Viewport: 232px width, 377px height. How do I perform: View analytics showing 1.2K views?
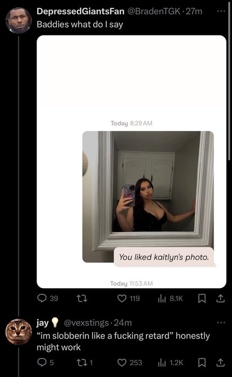point(171,362)
